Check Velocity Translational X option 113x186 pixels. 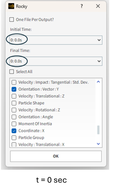click(14, 144)
